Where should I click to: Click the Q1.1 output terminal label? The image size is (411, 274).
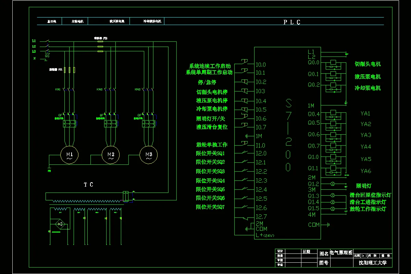click(x=313, y=168)
